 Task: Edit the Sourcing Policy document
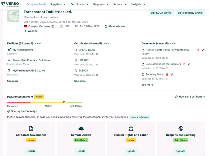tap(172, 75)
